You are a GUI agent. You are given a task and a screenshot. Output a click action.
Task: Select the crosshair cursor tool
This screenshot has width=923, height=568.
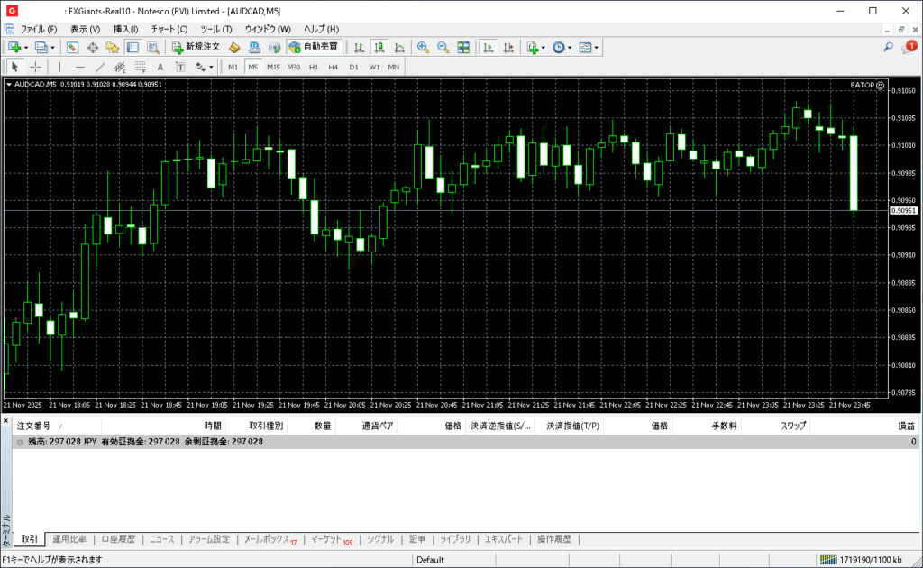[x=36, y=67]
